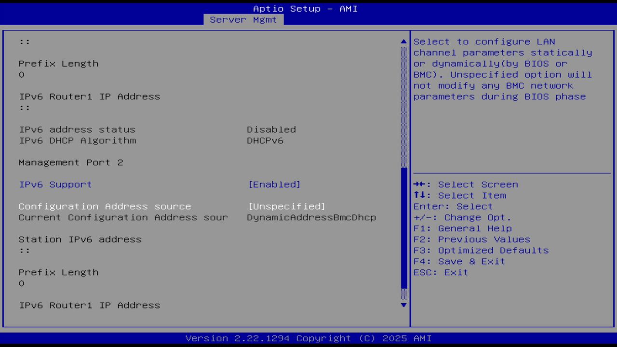This screenshot has width=617, height=347.
Task: Switch to the Server Mgmt tab
Action: click(x=243, y=20)
